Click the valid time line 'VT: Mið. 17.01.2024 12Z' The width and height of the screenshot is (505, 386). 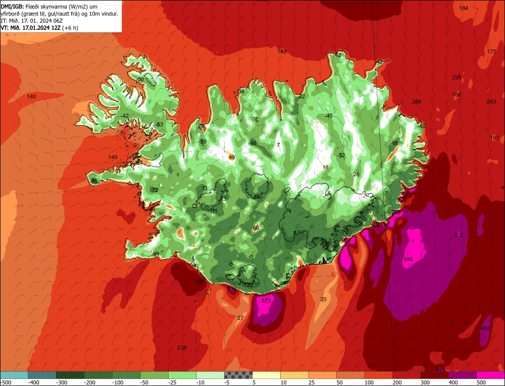[39, 28]
